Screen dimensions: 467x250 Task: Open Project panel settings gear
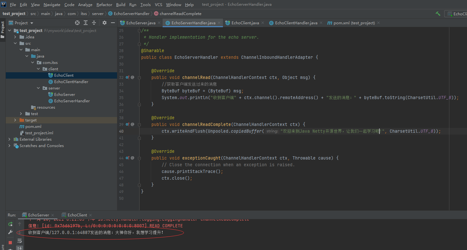[105, 23]
